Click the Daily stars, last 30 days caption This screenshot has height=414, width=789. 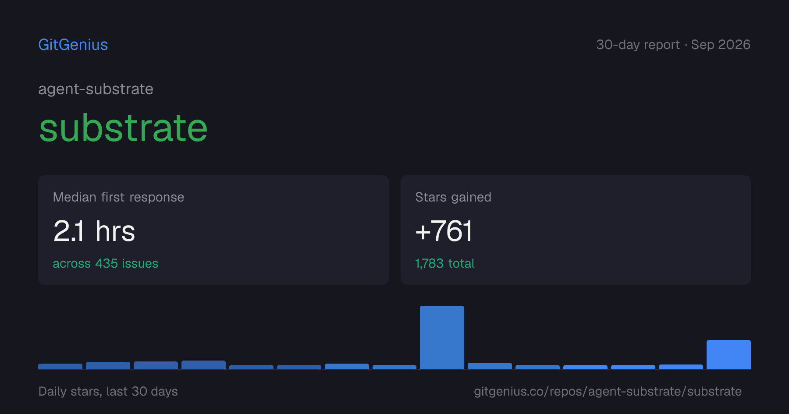click(108, 391)
